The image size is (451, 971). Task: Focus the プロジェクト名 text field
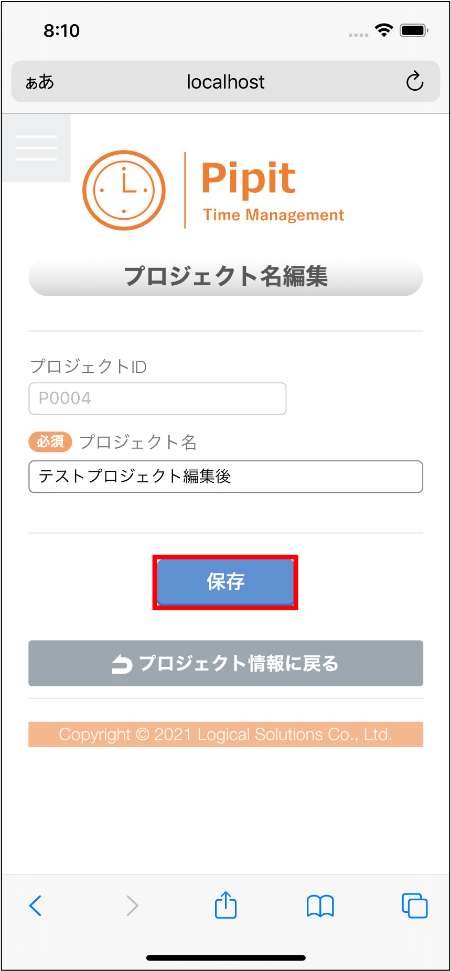click(x=225, y=477)
